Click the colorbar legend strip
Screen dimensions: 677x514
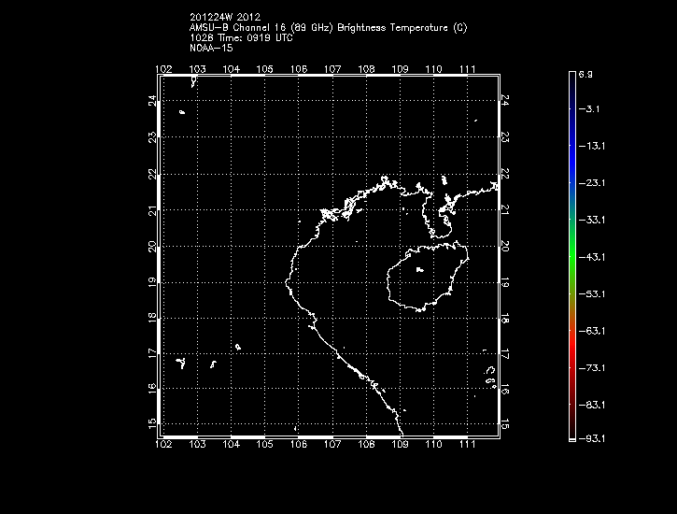pos(571,254)
